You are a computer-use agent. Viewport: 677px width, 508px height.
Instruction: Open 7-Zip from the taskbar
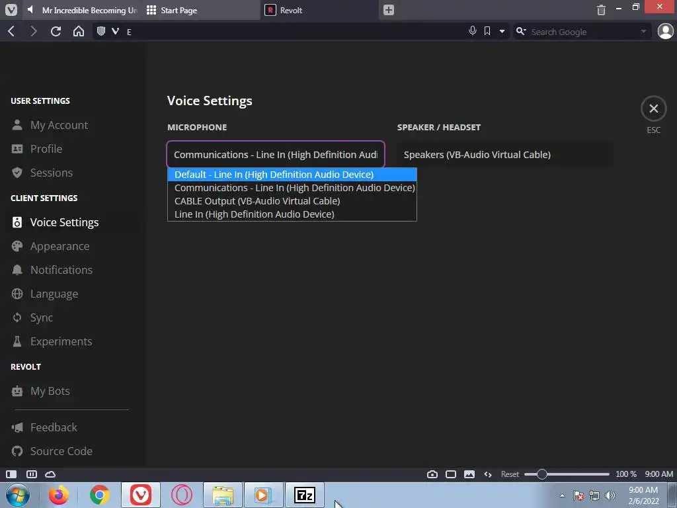click(304, 495)
